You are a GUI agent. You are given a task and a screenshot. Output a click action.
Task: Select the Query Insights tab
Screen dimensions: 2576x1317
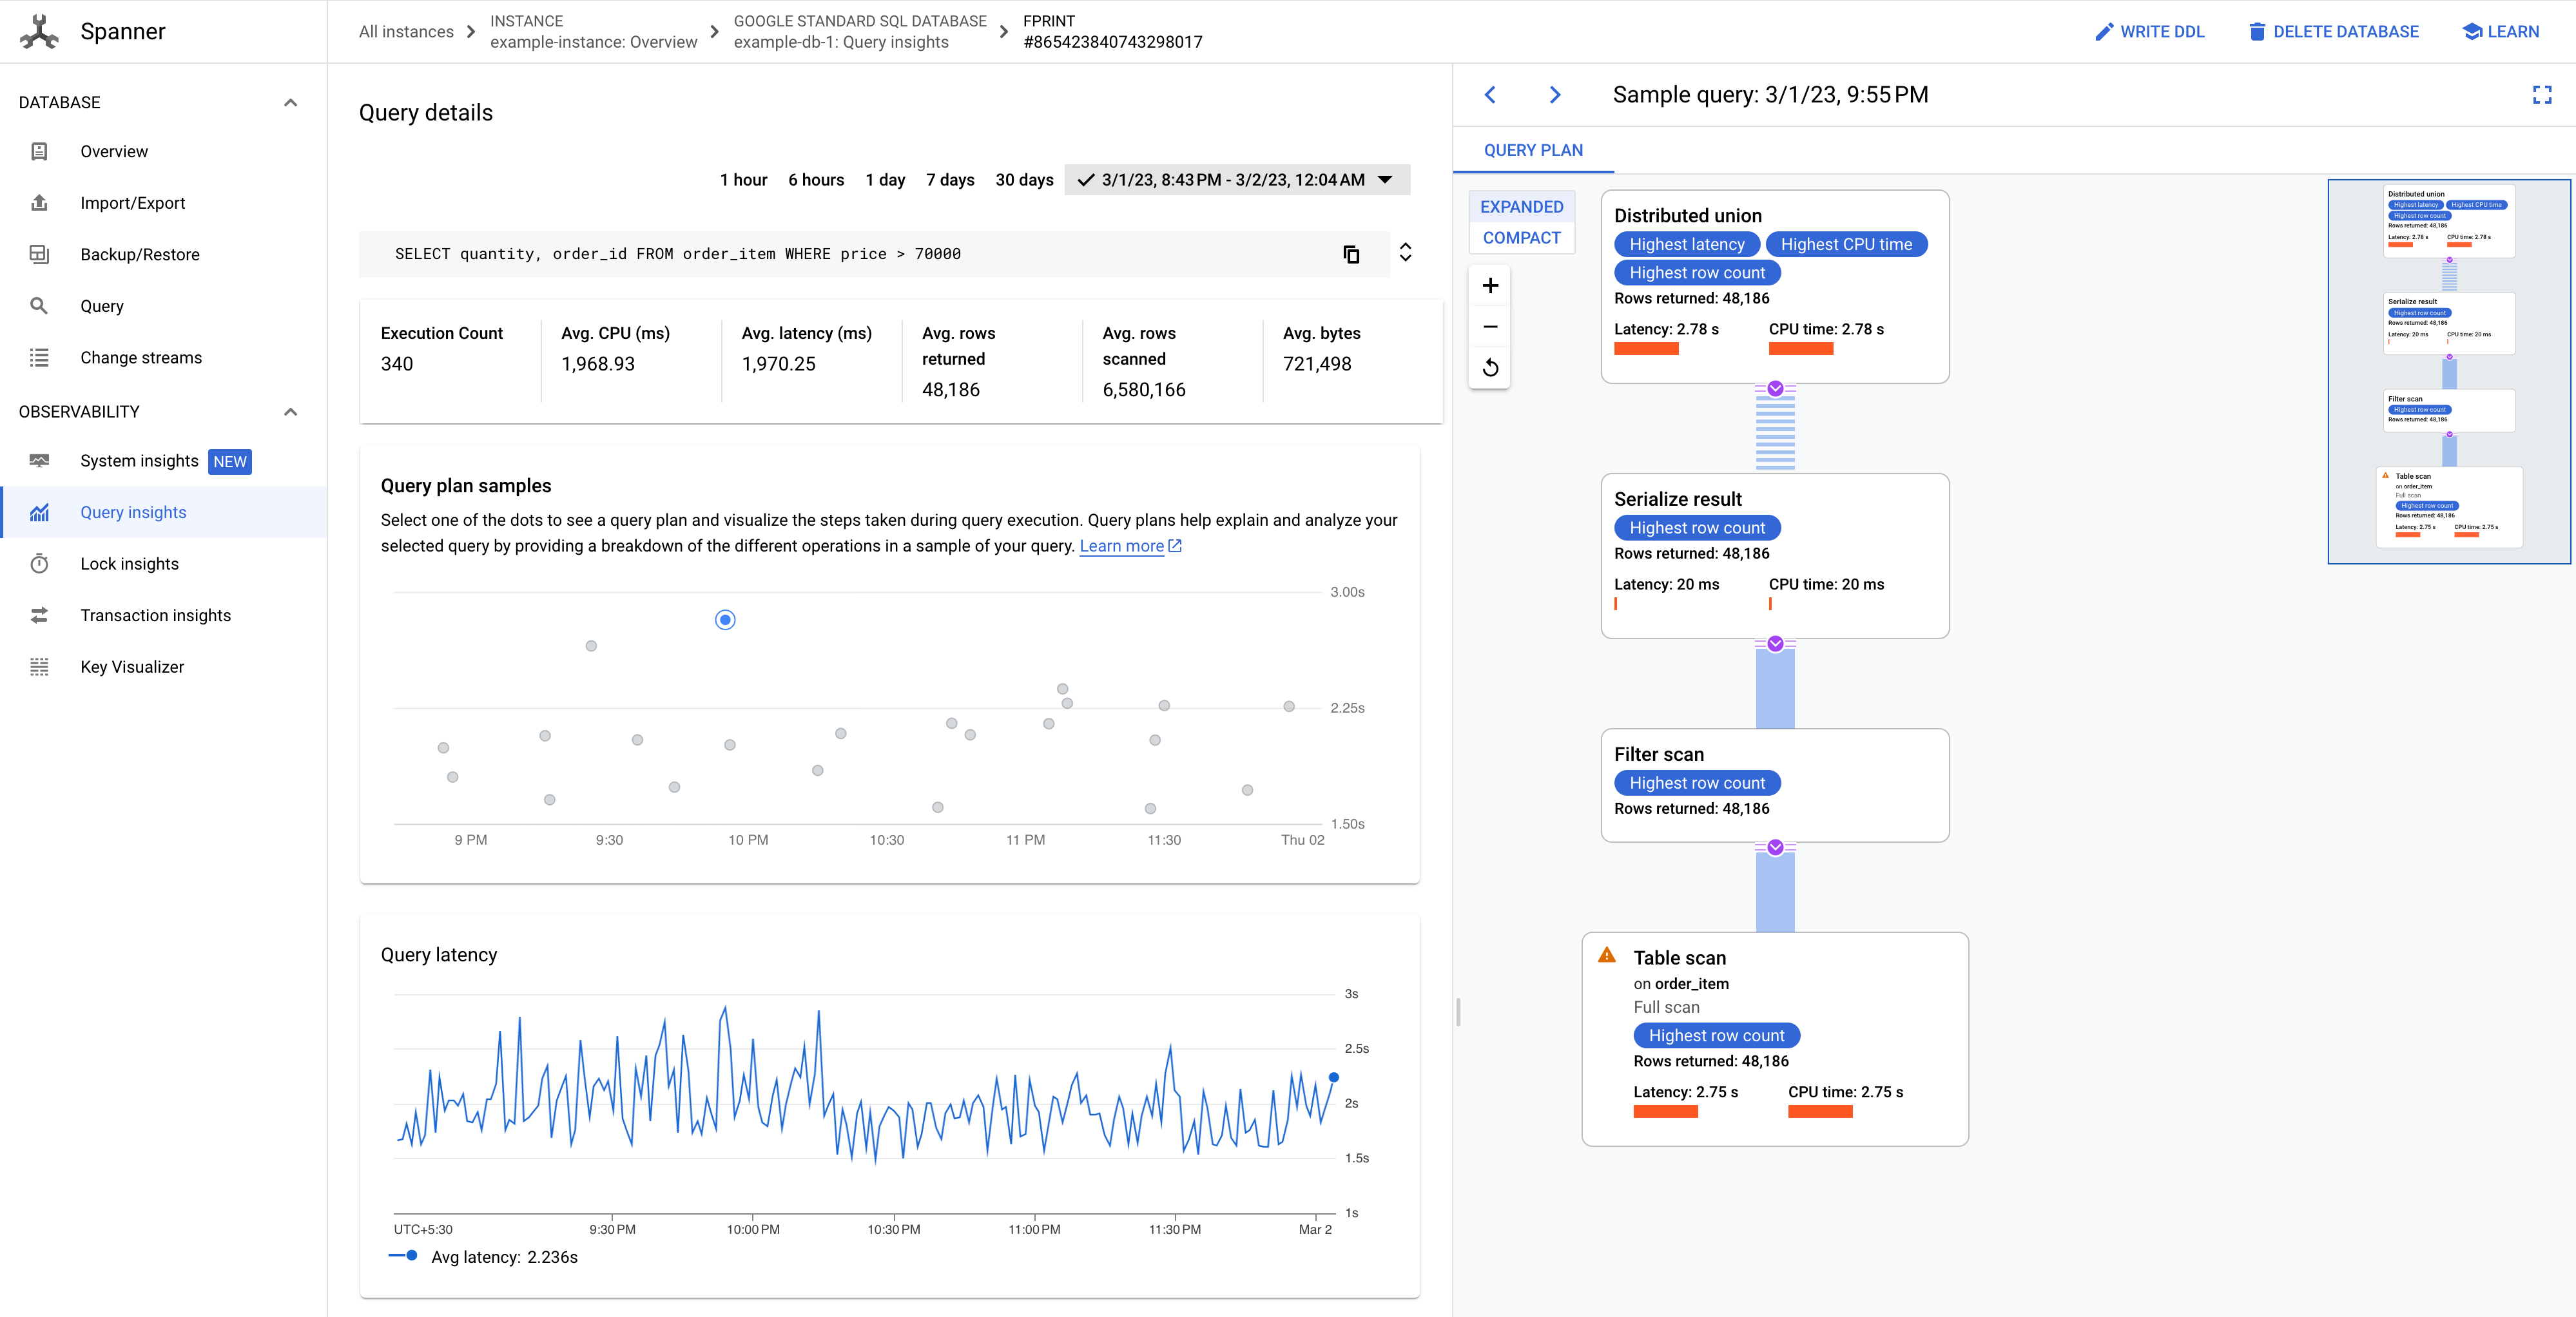click(134, 512)
